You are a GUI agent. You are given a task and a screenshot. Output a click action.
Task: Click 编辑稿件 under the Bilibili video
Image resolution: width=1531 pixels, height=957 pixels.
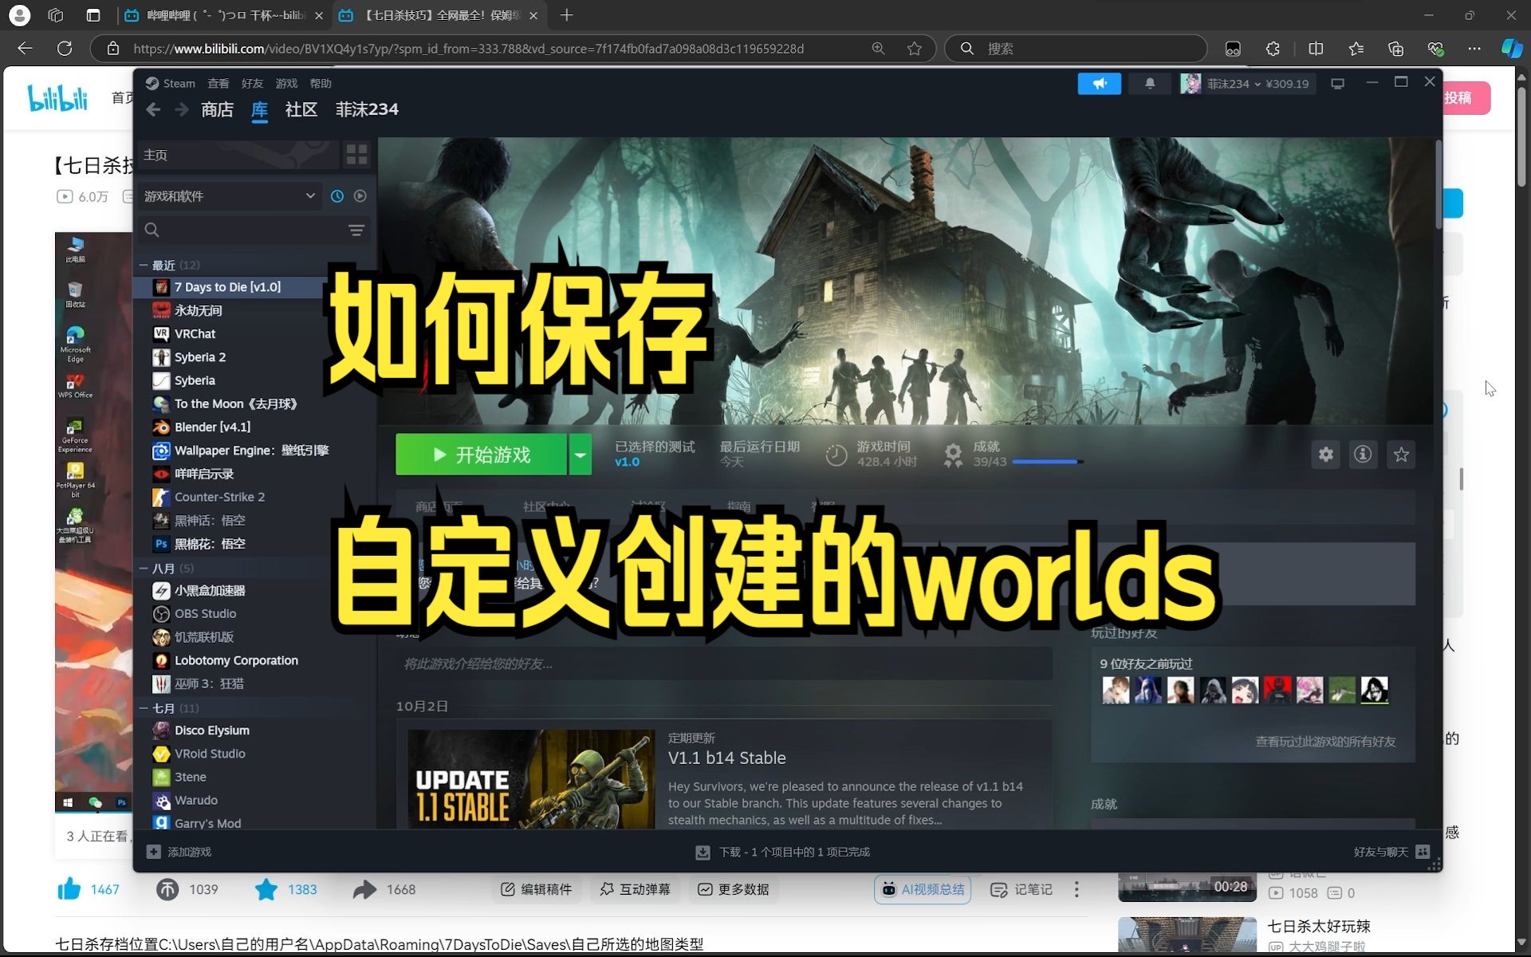pos(537,889)
